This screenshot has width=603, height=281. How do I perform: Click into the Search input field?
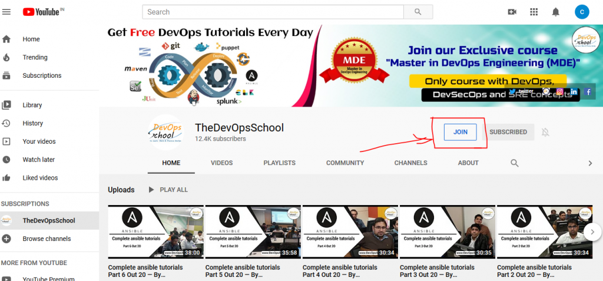[x=273, y=12]
